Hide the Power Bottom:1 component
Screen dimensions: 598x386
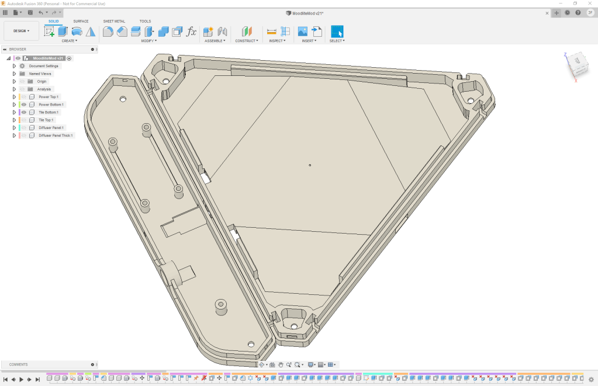click(x=24, y=105)
